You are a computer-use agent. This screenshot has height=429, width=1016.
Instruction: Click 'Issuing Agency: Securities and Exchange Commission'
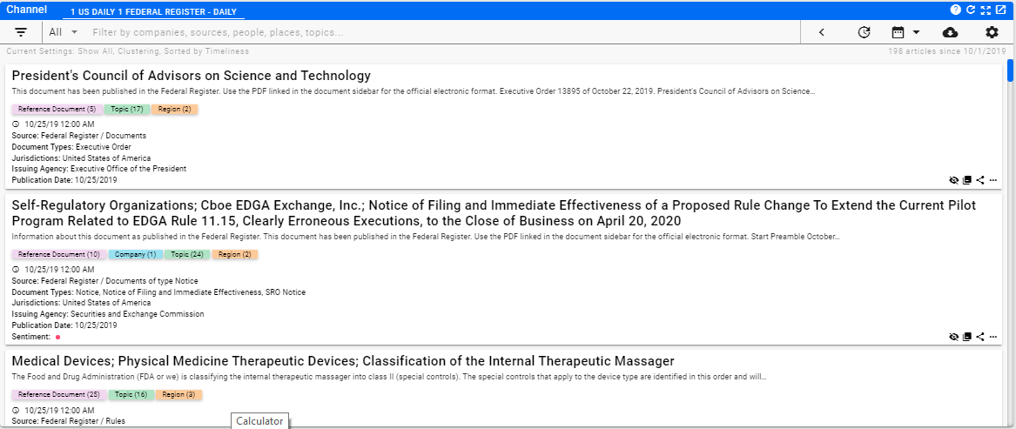[108, 314]
